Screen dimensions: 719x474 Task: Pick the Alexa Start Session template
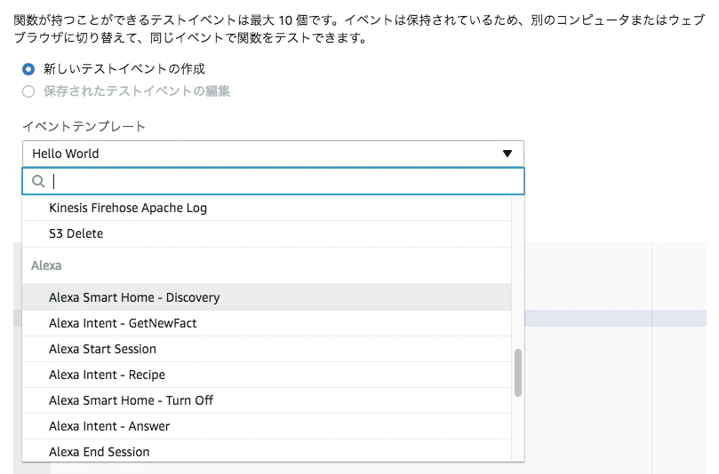tap(267, 349)
